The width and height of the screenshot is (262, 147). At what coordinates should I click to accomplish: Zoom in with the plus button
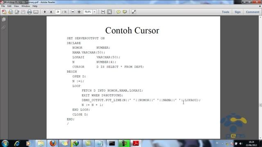pyautogui.click(x=79, y=12)
